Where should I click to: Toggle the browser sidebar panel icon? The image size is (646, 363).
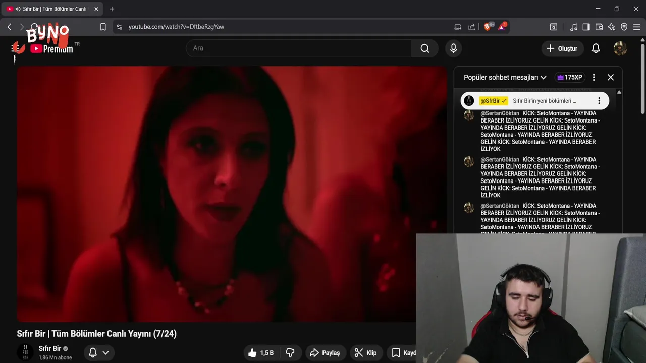pyautogui.click(x=586, y=27)
